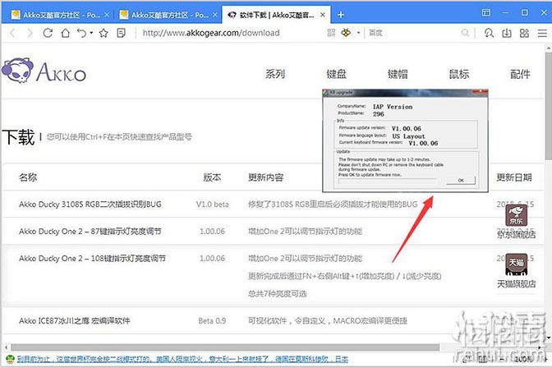
Task: Open Akko ICE87冰川之鹰 宏编译软件 download
Action: pyautogui.click(x=75, y=321)
